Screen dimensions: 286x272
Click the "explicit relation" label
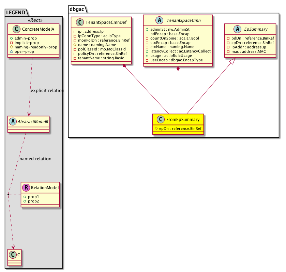point(47,91)
